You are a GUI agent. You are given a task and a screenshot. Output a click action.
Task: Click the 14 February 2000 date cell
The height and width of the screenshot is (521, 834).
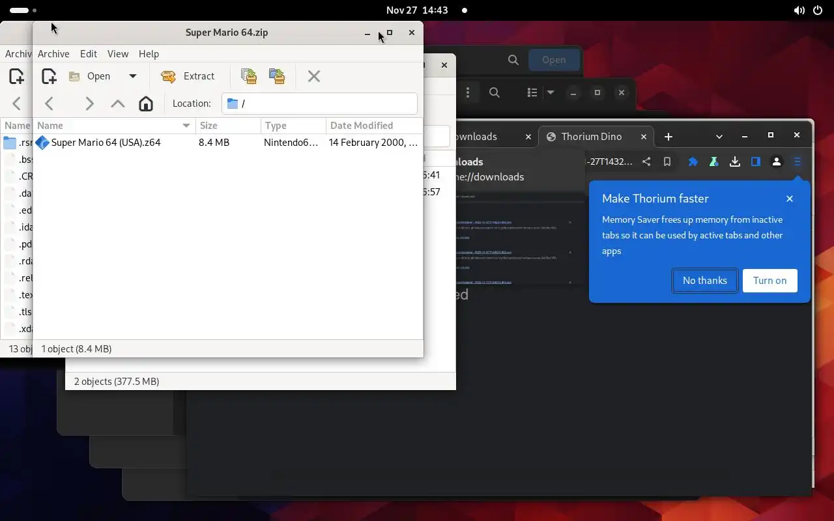pyautogui.click(x=373, y=143)
